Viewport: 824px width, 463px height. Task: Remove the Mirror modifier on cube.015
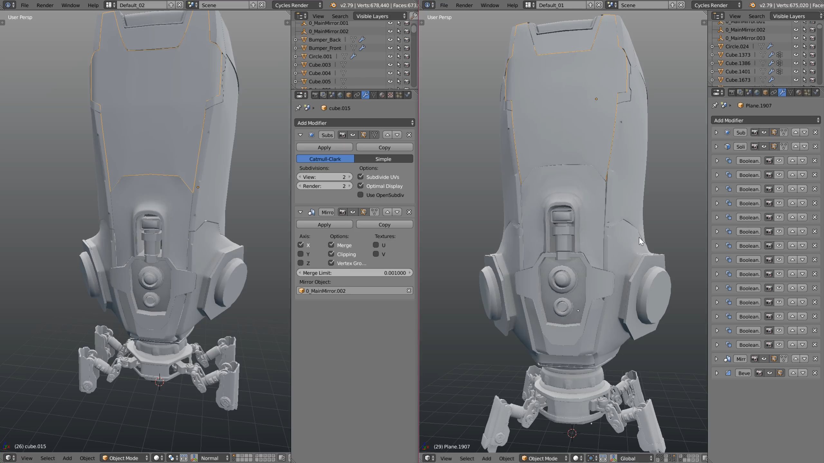pyautogui.click(x=409, y=212)
